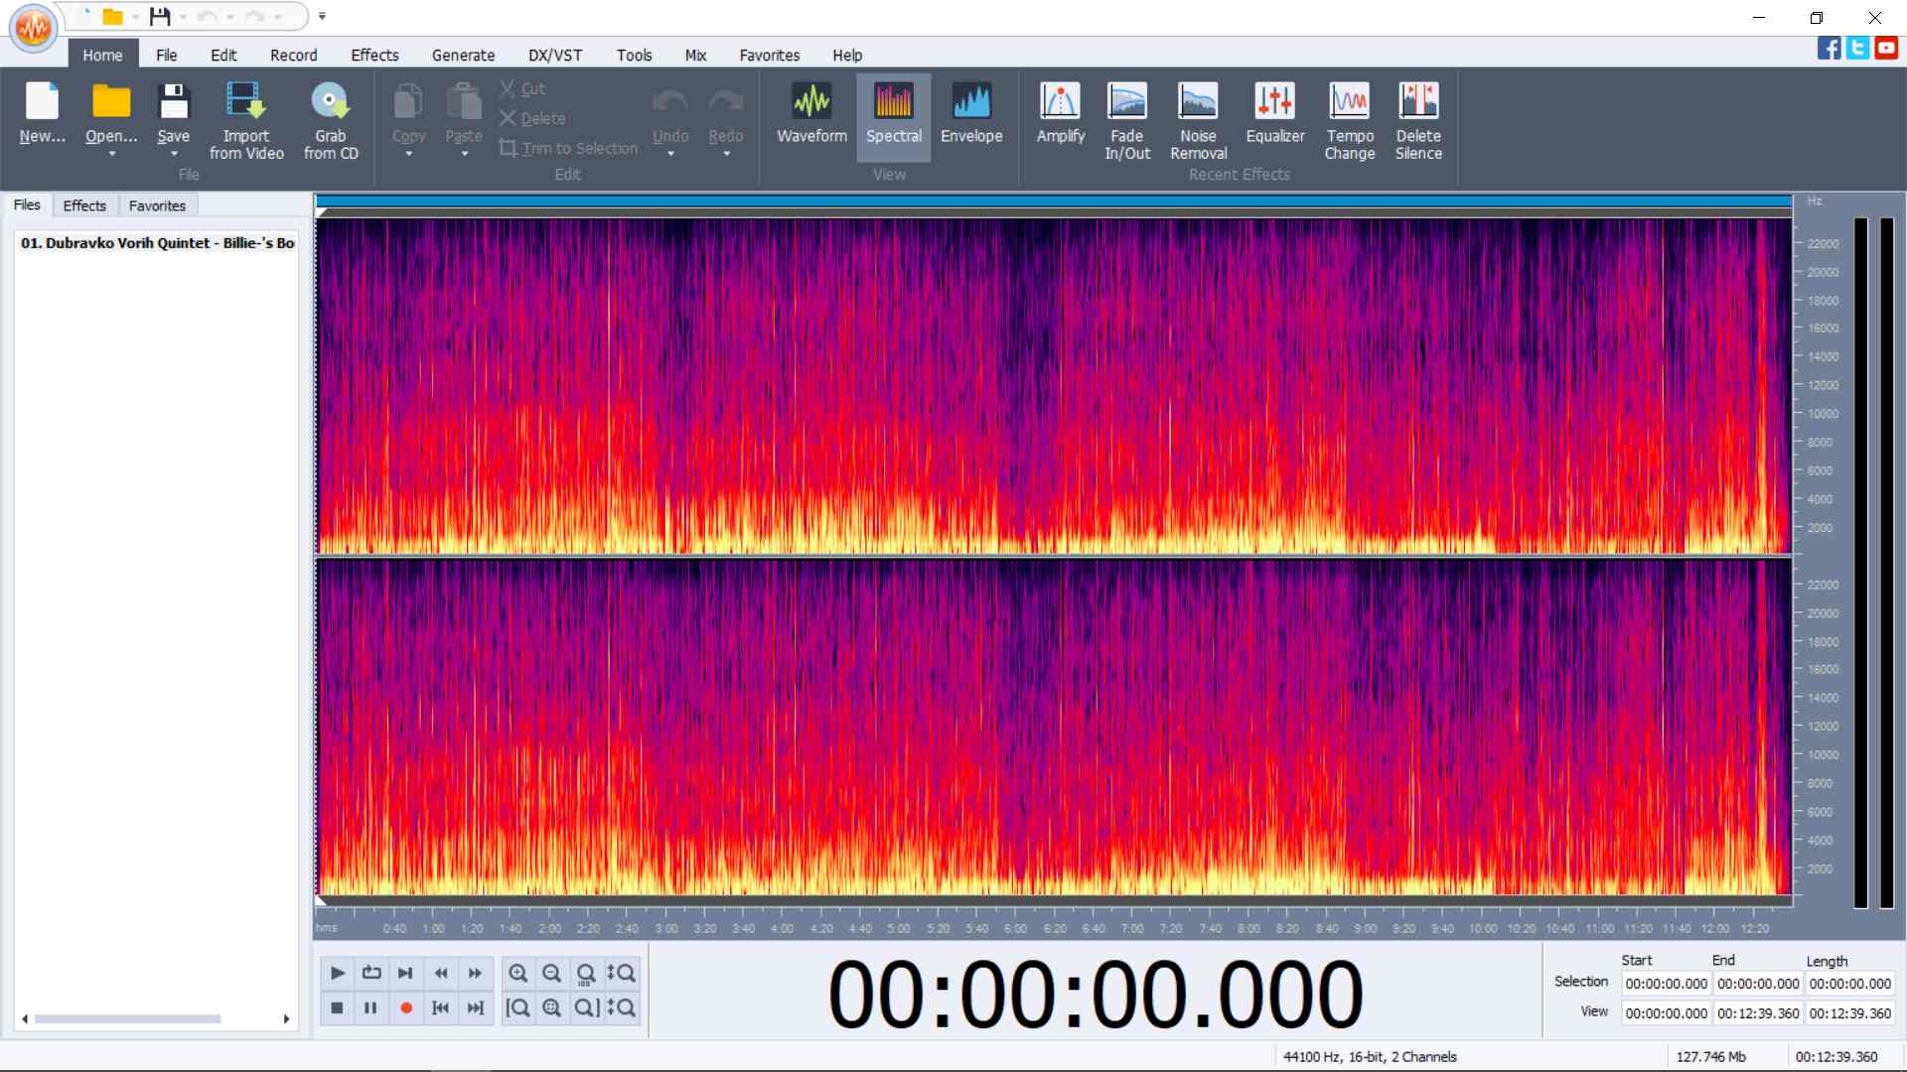This screenshot has width=1907, height=1072.
Task: Open the Mix ribbon tab
Action: [695, 55]
